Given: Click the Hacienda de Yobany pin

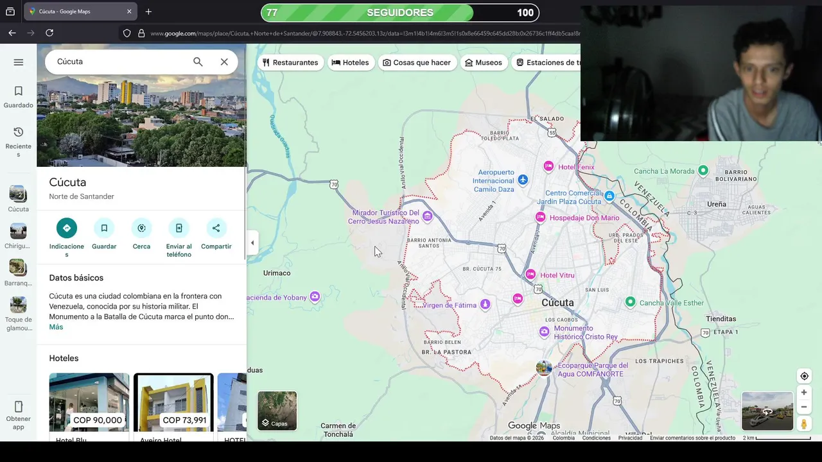Looking at the screenshot, I should click(315, 296).
